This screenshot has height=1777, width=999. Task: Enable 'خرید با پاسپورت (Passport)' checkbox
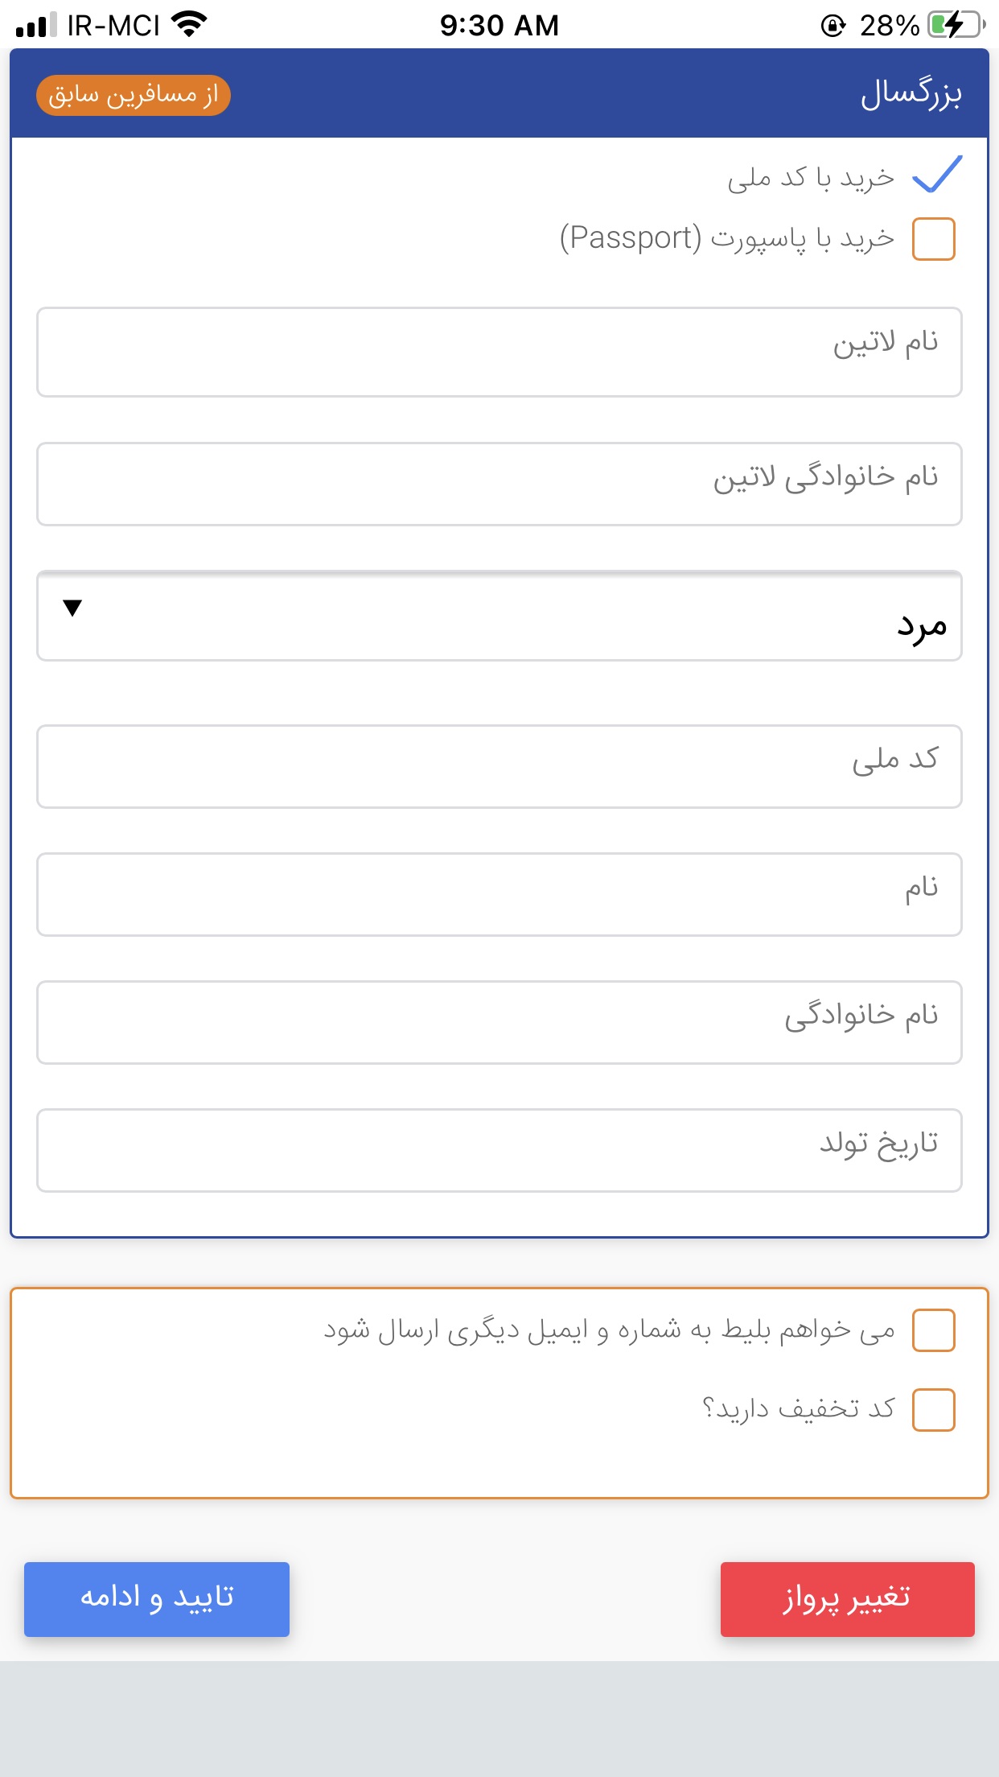click(x=933, y=239)
